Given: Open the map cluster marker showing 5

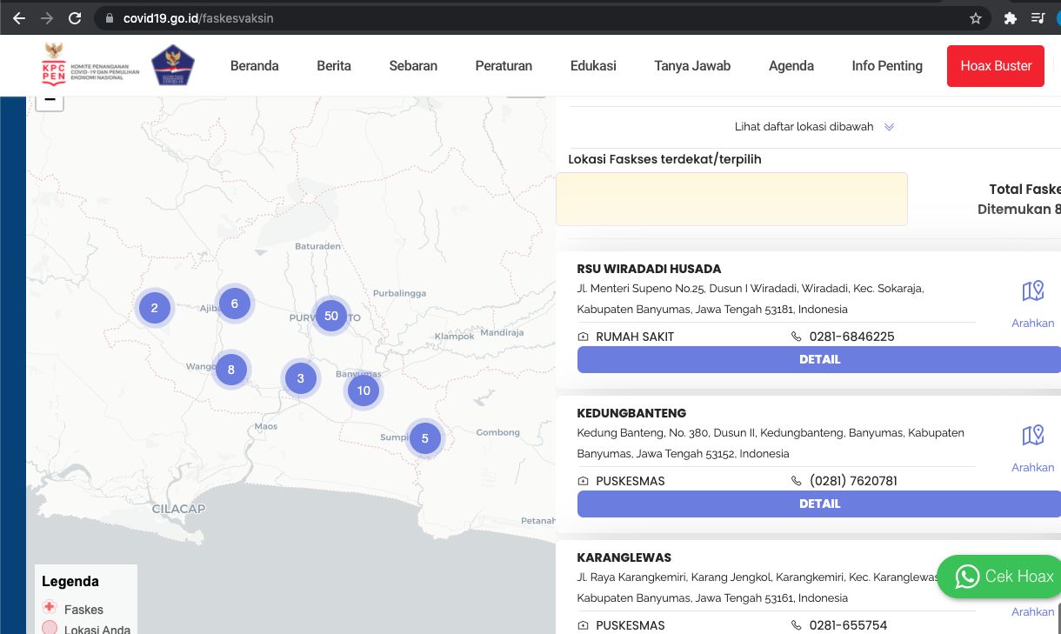Looking at the screenshot, I should 425,438.
